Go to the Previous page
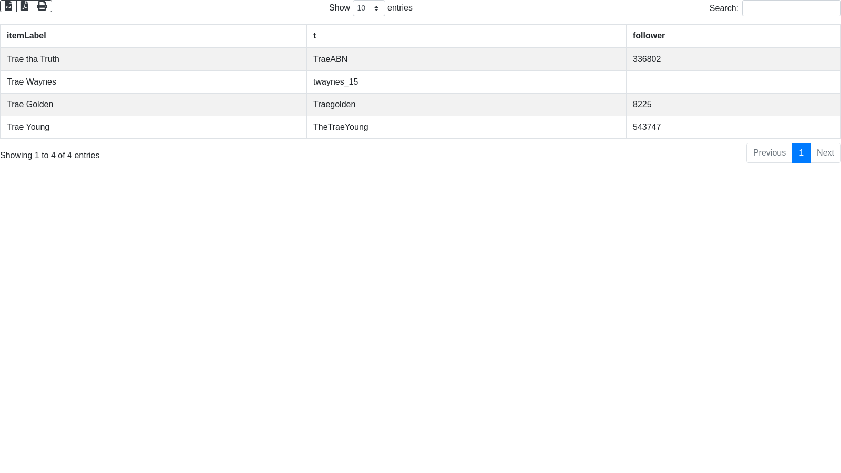The height and width of the screenshot is (473, 841). pos(769,153)
